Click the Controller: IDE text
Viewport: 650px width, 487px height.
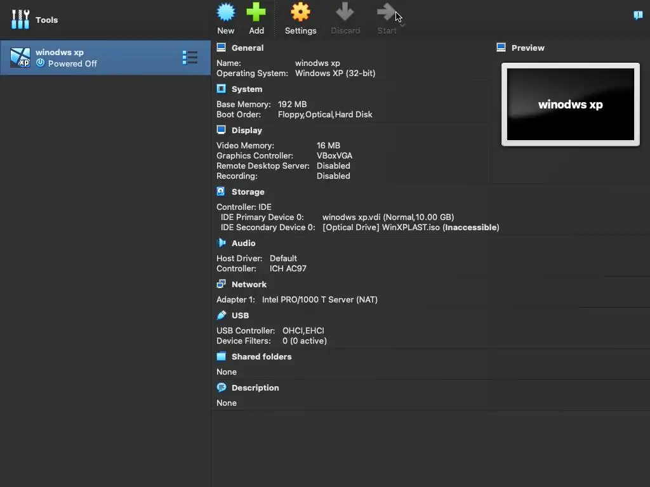coord(244,207)
